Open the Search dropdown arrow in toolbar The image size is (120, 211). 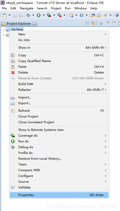[110, 15]
